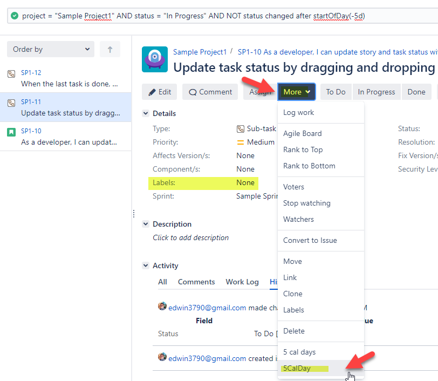Click the avatar next to 'created issue' entry
This screenshot has width=438, height=381.
162,357
